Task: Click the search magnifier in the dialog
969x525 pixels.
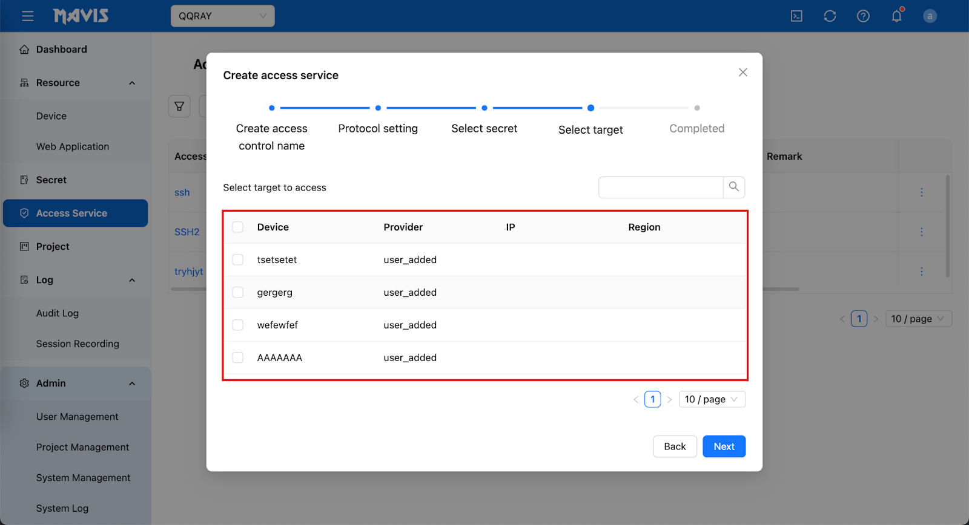Action: point(733,187)
